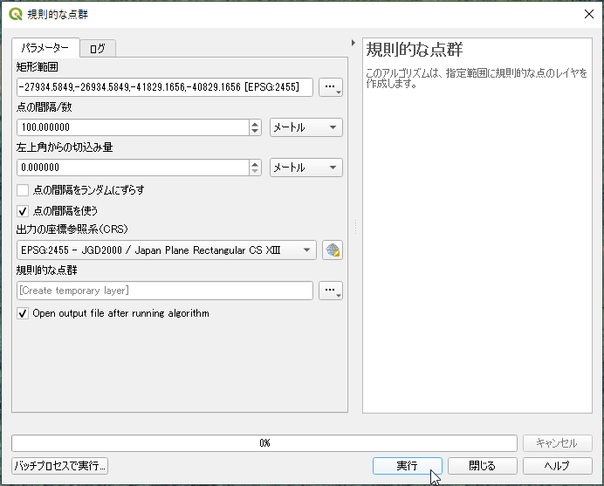Open output options for 規則的な点群 layer
Image resolution: width=604 pixels, height=486 pixels.
(x=331, y=291)
